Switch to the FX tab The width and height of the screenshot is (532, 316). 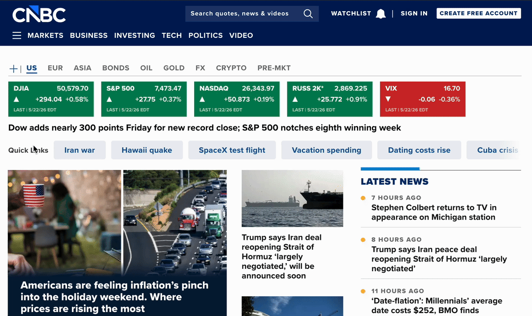[200, 68]
